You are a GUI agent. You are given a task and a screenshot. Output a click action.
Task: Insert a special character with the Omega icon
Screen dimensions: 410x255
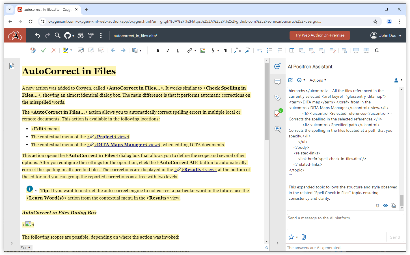377,50
